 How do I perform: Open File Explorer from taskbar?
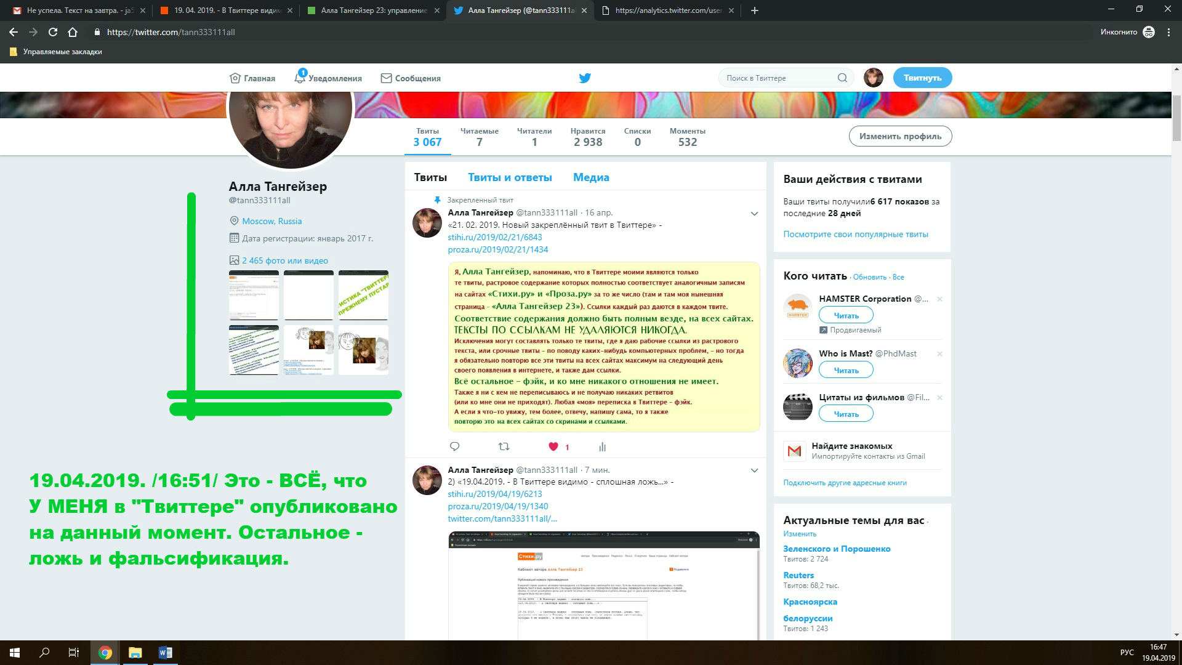tap(135, 653)
